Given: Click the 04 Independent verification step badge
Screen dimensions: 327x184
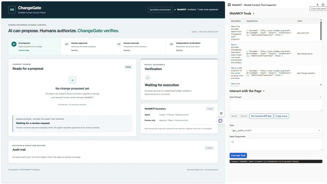Looking at the screenshot, I should click(x=171, y=44).
